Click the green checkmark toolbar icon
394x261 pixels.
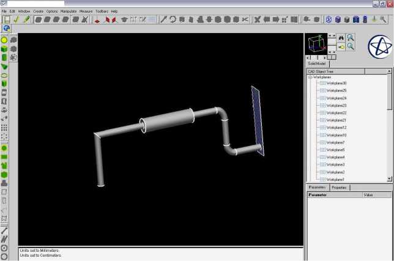[17, 20]
